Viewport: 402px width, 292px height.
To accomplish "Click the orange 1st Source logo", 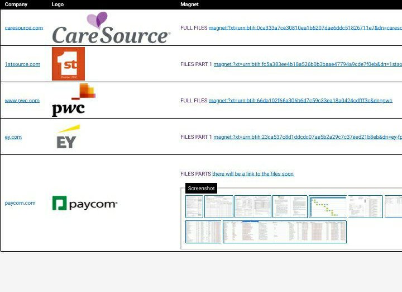I will pos(68,64).
